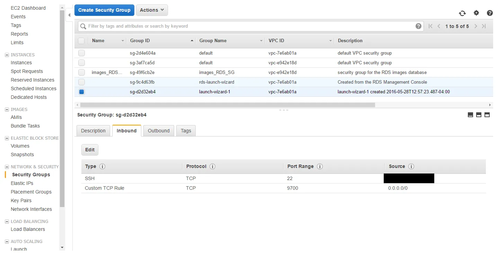
Task: Switch to the Outbound tab
Action: pos(159,131)
